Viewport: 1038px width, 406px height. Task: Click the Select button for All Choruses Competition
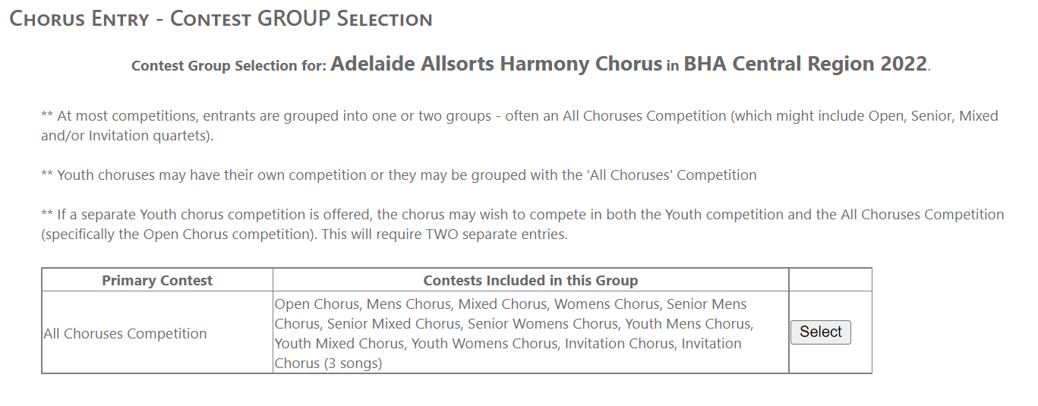click(820, 332)
